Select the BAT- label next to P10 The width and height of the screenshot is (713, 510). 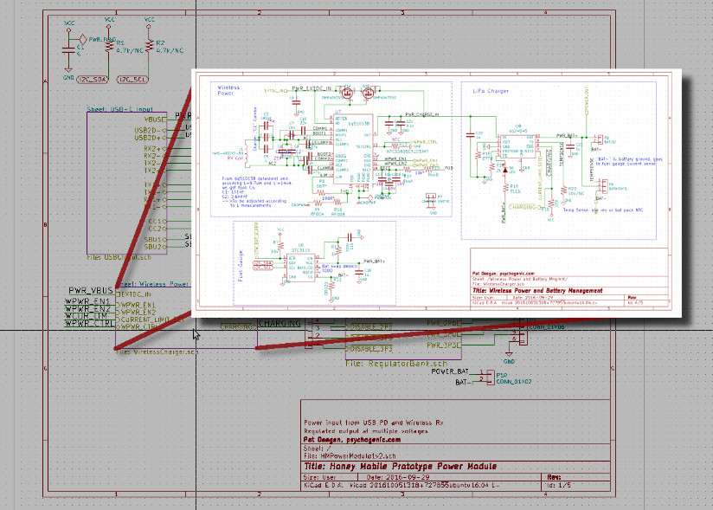tap(463, 382)
